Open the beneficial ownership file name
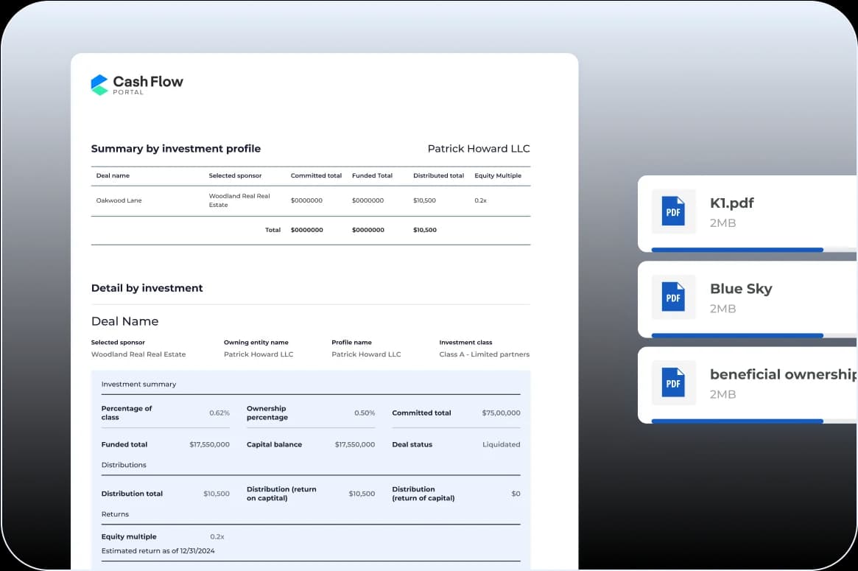The width and height of the screenshot is (858, 571). pos(782,374)
